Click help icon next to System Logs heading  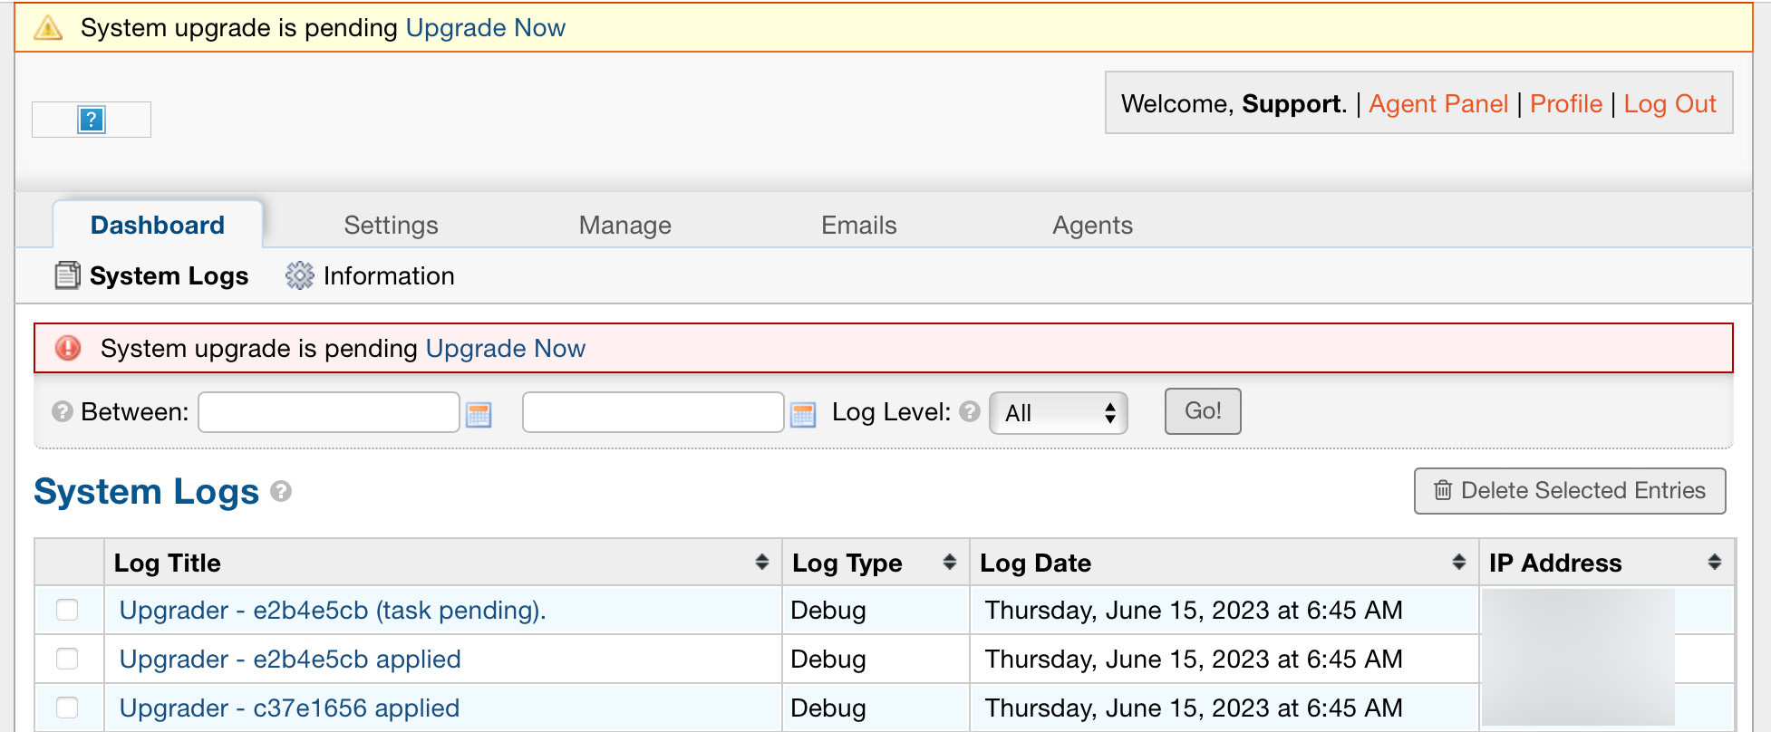click(x=281, y=491)
